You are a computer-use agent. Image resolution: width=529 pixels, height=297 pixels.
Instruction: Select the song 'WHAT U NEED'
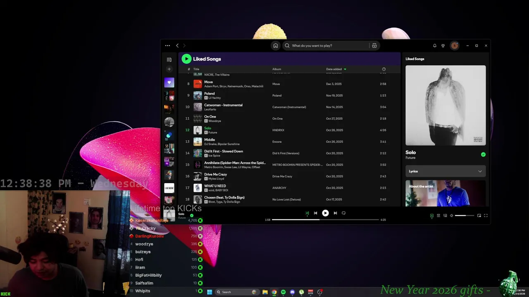215,186
